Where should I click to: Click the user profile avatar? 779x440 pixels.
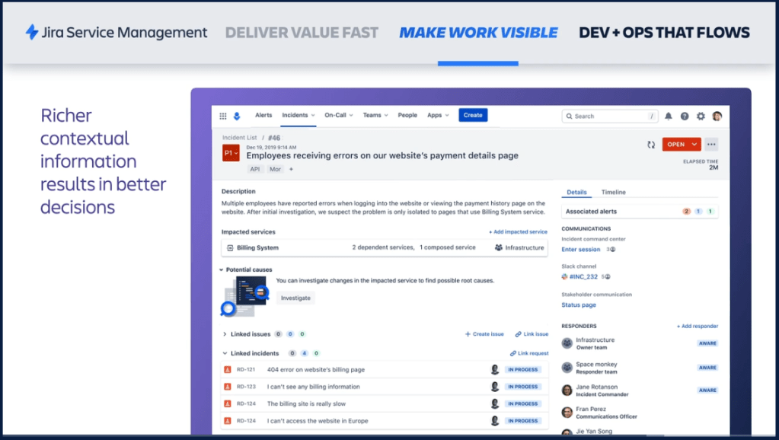pyautogui.click(x=717, y=116)
